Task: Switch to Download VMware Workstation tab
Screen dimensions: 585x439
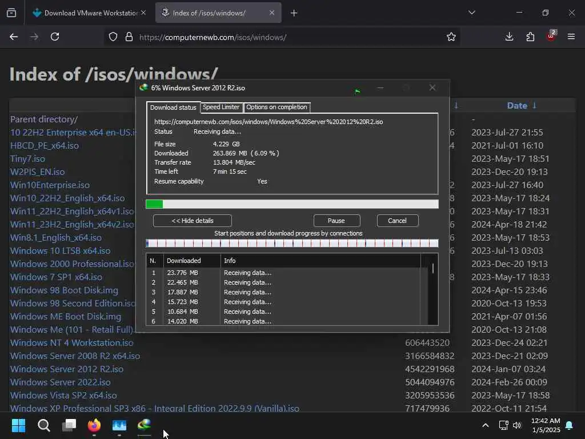Action: [x=89, y=13]
